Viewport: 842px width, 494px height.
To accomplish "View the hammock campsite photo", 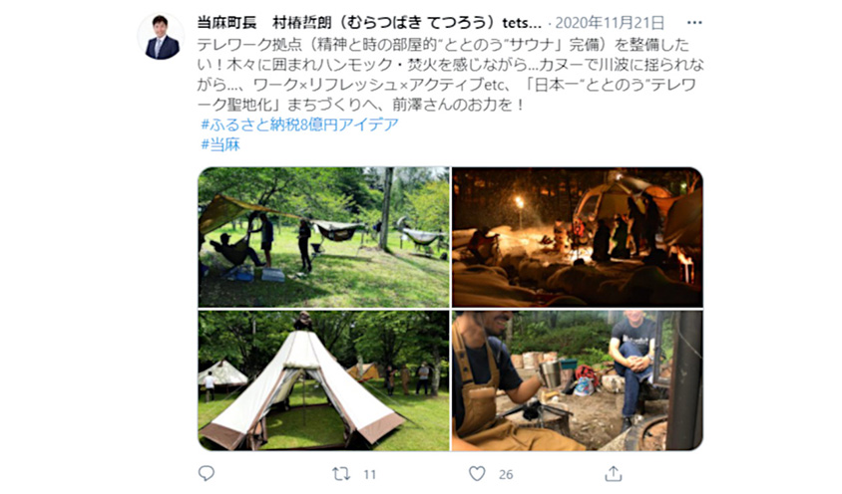I will tap(324, 237).
